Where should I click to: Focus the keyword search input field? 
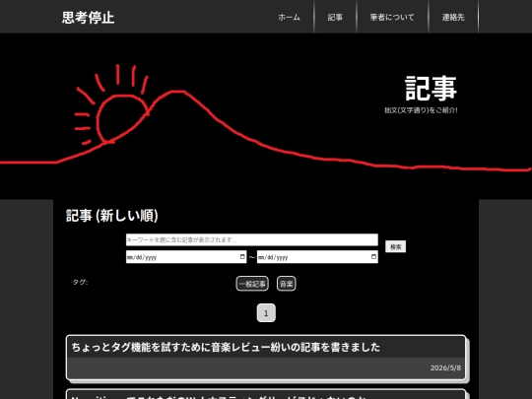click(252, 239)
